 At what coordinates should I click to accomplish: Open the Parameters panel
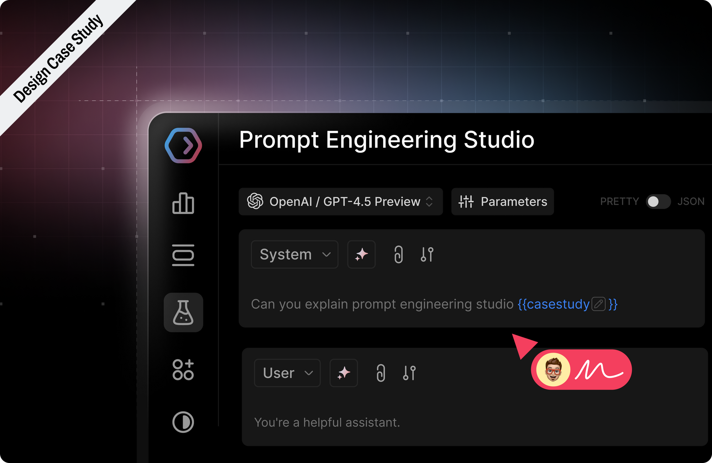click(502, 202)
